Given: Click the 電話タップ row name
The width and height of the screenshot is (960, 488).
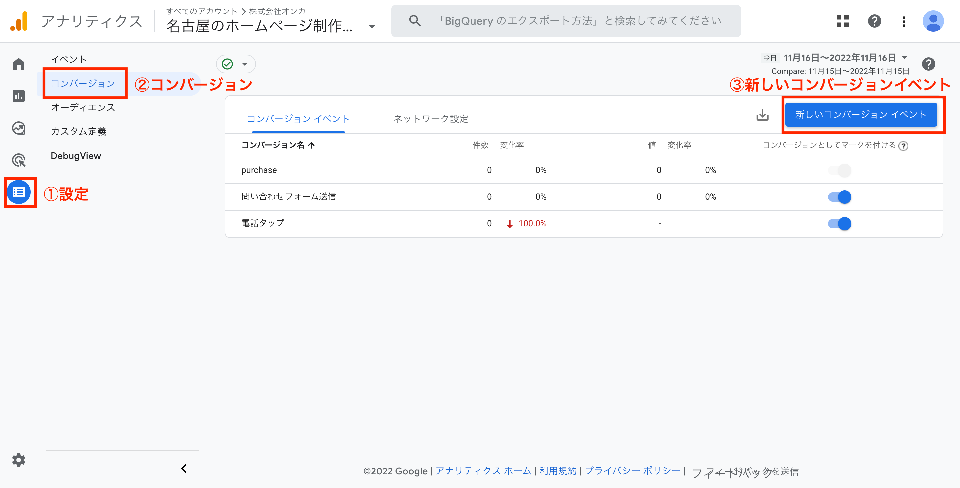Looking at the screenshot, I should (263, 223).
